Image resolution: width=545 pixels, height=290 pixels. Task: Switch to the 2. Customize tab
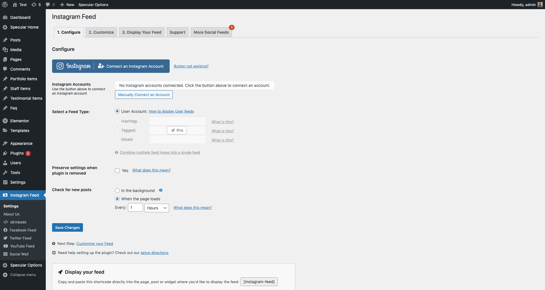[x=101, y=32]
